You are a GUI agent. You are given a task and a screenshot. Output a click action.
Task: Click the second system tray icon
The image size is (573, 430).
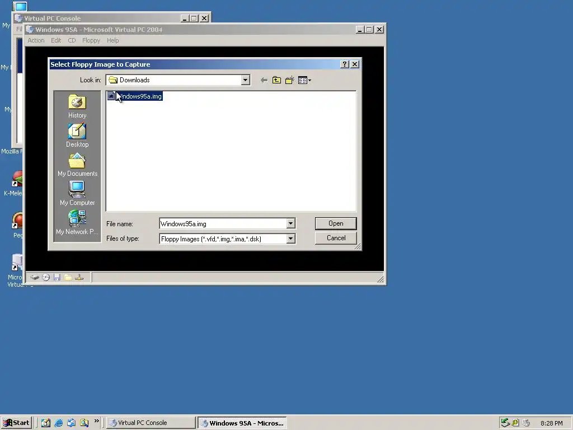coord(515,423)
